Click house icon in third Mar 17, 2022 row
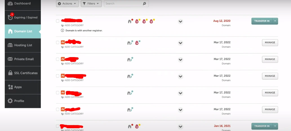 coord(130,76)
